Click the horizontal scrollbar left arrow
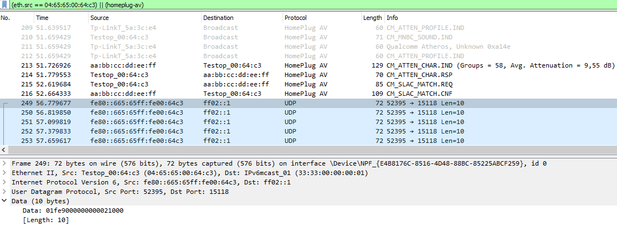This screenshot has height=226, width=617. click(x=4, y=150)
